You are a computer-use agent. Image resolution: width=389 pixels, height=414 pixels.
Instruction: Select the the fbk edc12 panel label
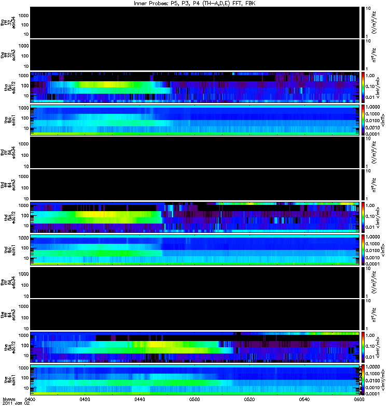(x=10, y=347)
